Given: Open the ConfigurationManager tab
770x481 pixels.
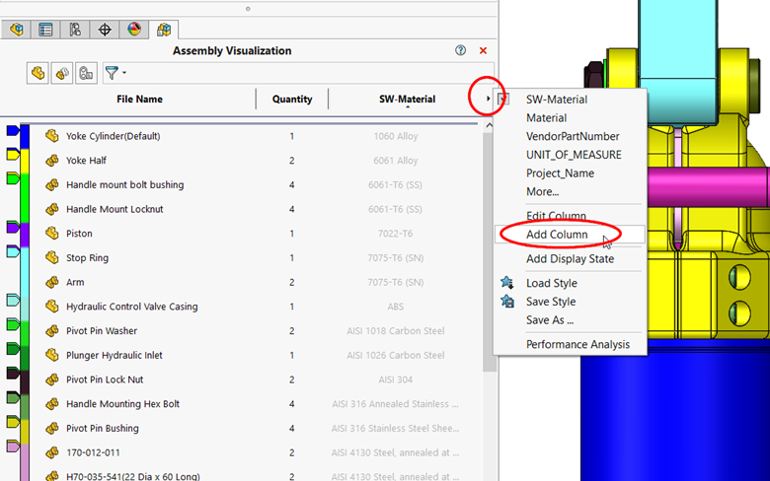Looking at the screenshot, I should point(75,30).
